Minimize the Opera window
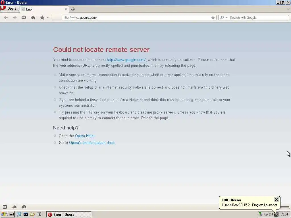Screen dimensions: 291x218 tap(278, 2)
